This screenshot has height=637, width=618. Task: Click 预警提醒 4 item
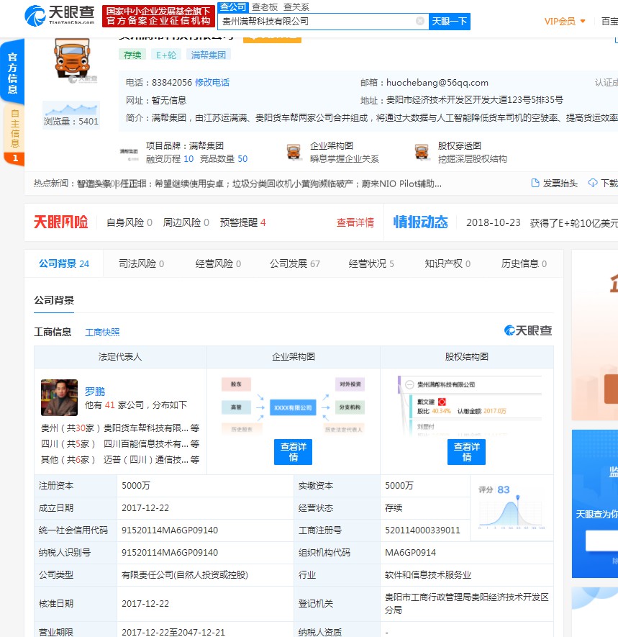click(x=243, y=222)
